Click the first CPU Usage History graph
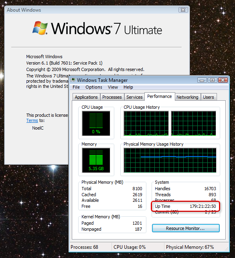Viewport: 235px width, 258px height. pyautogui.click(x=146, y=124)
